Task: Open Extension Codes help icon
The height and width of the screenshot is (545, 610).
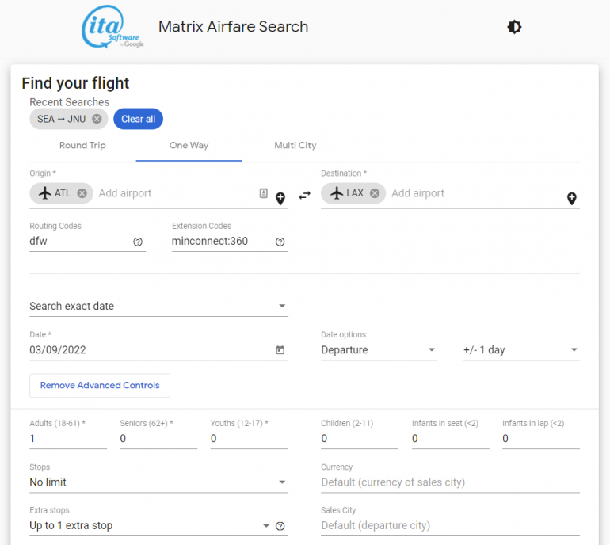Action: tap(280, 242)
